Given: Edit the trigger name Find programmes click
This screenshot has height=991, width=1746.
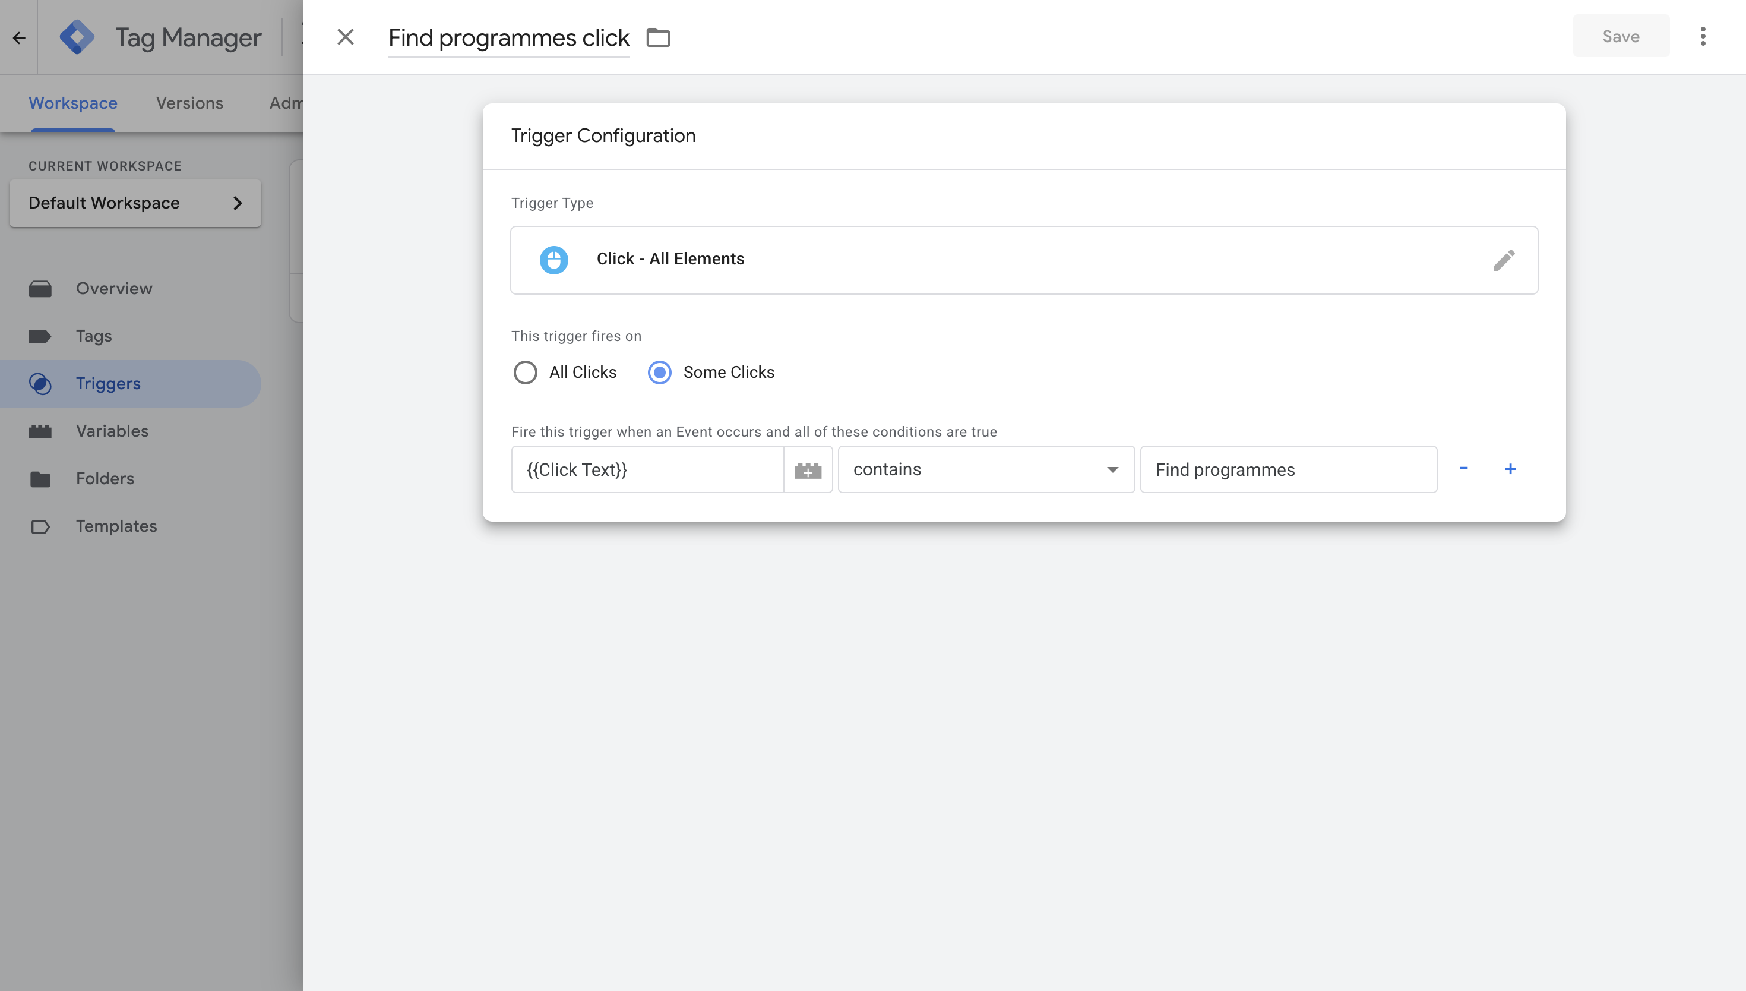Looking at the screenshot, I should click(508, 38).
